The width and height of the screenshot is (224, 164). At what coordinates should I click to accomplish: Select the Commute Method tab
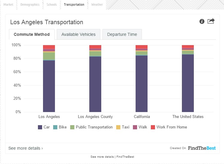click(x=32, y=34)
